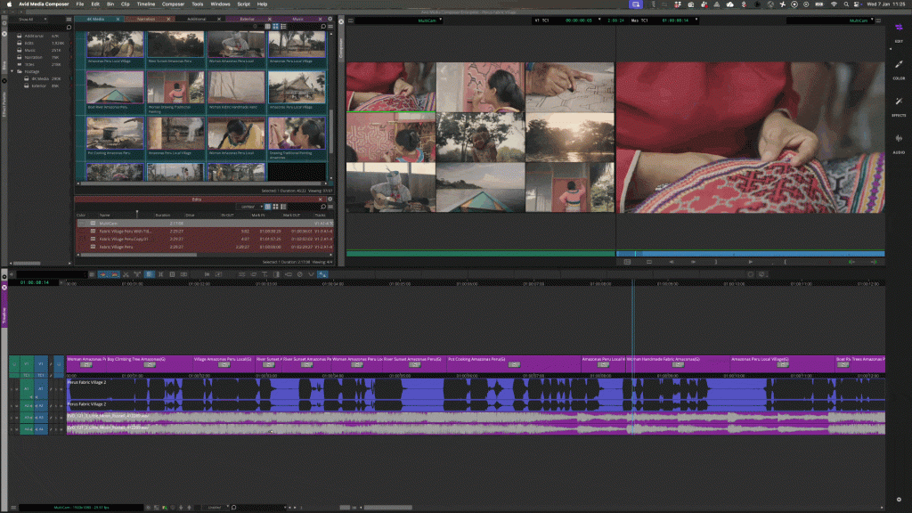Select the Edit workspace icon
Image resolution: width=912 pixels, height=513 pixels.
[x=899, y=31]
